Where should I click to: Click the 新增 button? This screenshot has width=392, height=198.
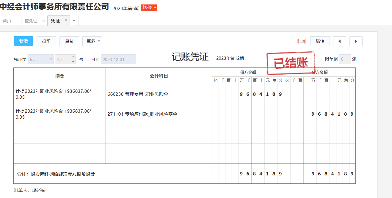pyautogui.click(x=23, y=41)
